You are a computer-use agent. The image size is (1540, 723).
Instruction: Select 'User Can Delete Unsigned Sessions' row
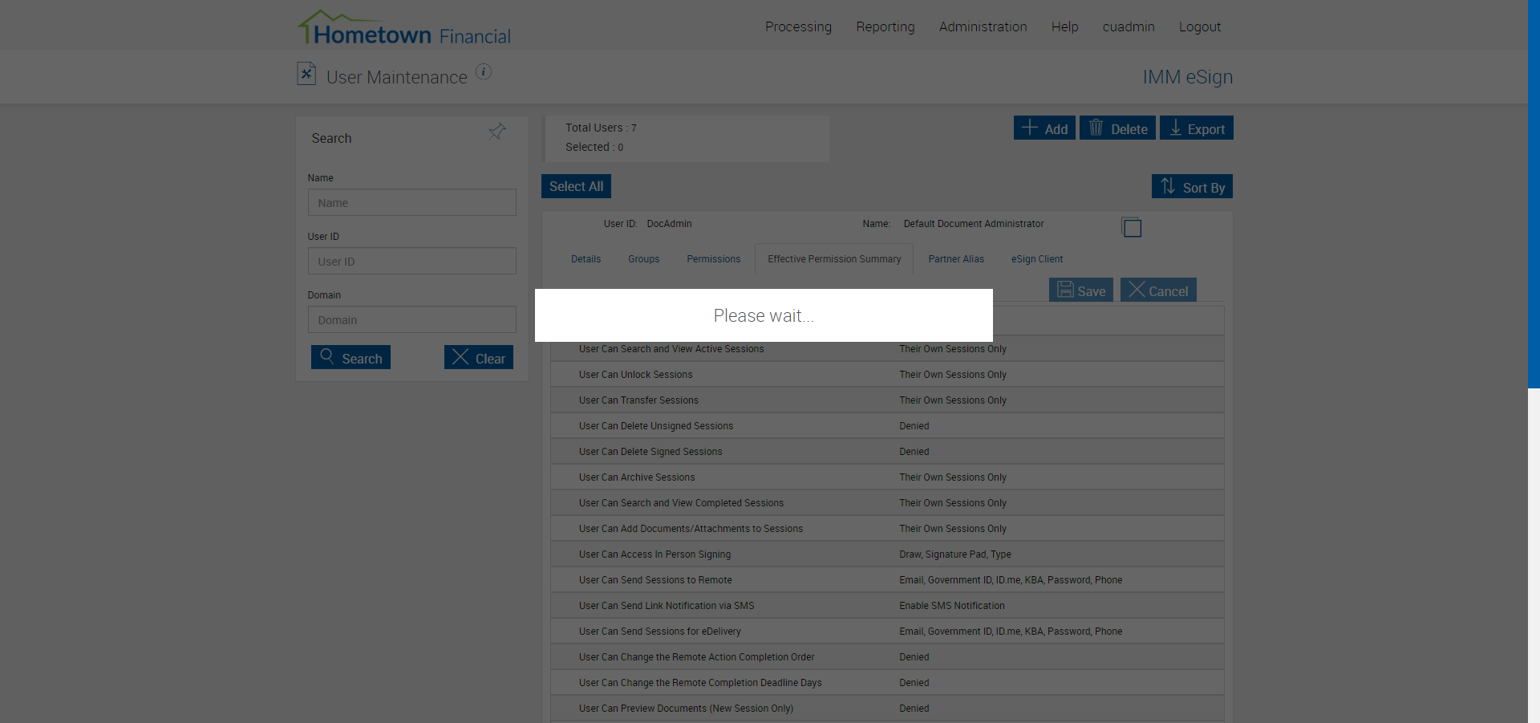(x=887, y=426)
